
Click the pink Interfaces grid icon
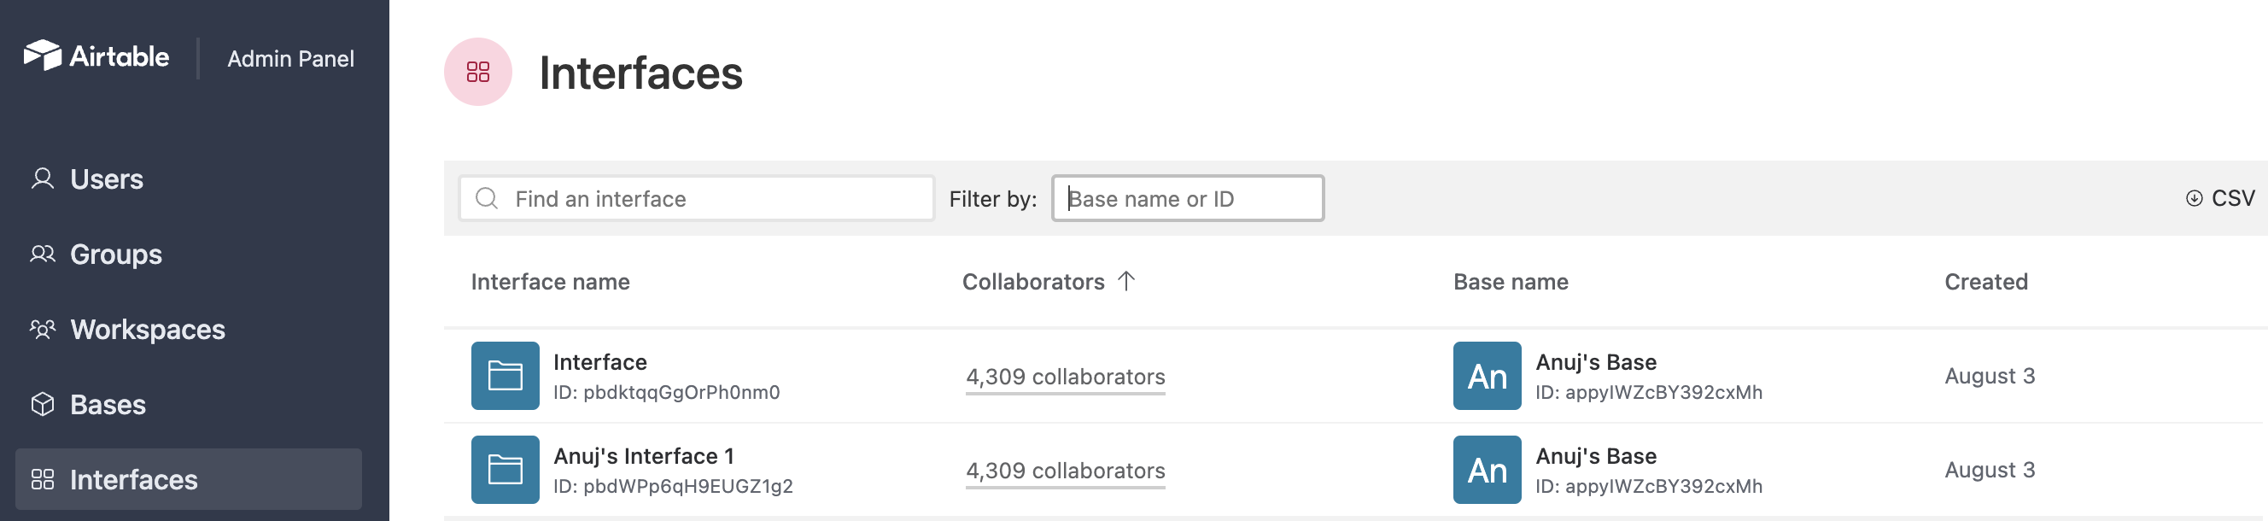[x=478, y=72]
